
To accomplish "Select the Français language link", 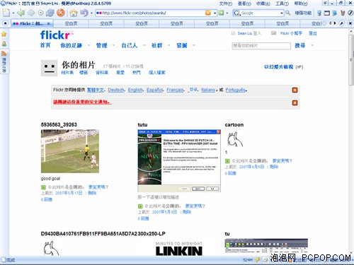I will [175, 90].
